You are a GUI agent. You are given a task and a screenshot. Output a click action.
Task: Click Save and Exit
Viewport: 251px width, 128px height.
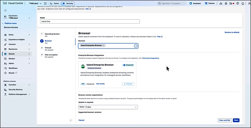pos(225,120)
